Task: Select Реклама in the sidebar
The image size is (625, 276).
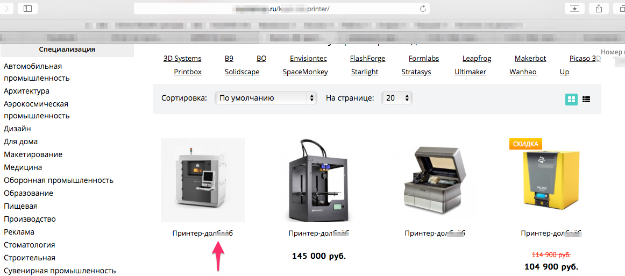Action: (19, 232)
